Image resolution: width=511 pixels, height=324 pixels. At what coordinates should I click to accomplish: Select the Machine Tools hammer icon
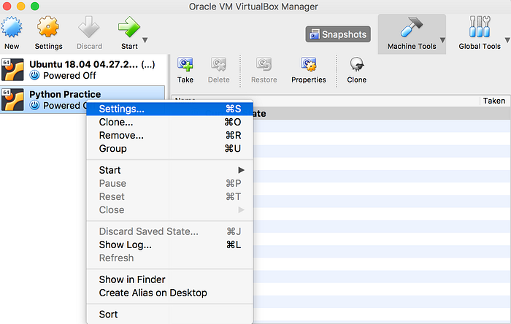click(411, 27)
